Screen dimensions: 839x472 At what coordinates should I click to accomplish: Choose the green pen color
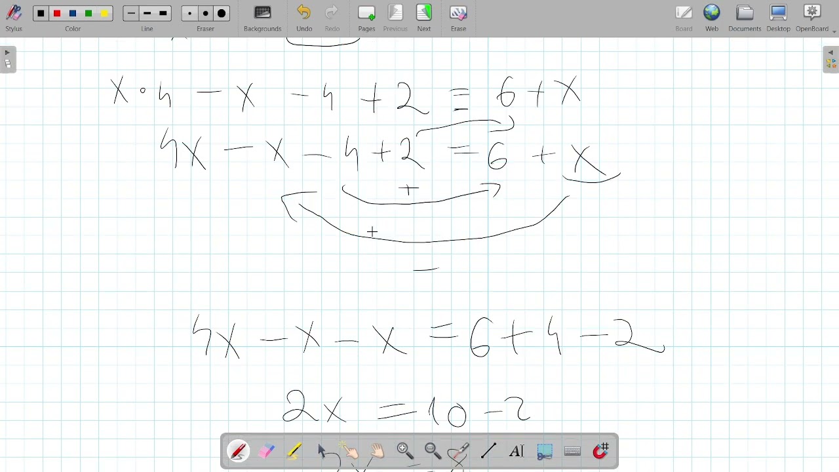click(x=88, y=13)
